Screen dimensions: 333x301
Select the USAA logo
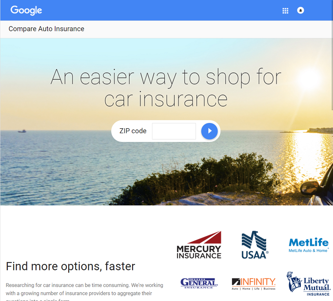coord(255,245)
